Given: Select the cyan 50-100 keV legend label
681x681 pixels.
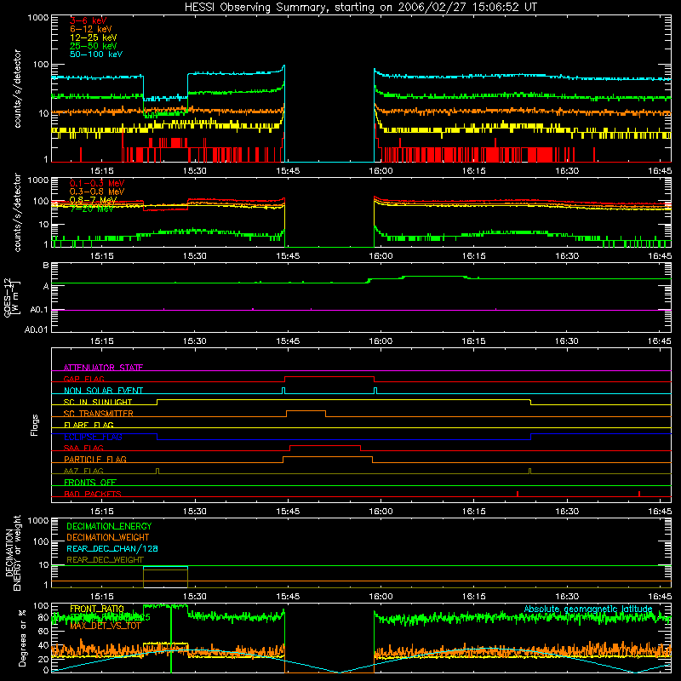Looking at the screenshot, I should point(96,54).
